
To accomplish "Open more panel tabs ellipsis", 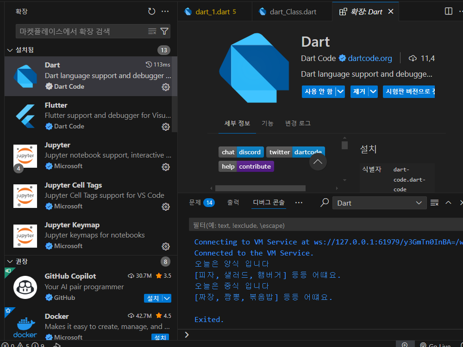I will click(x=299, y=203).
